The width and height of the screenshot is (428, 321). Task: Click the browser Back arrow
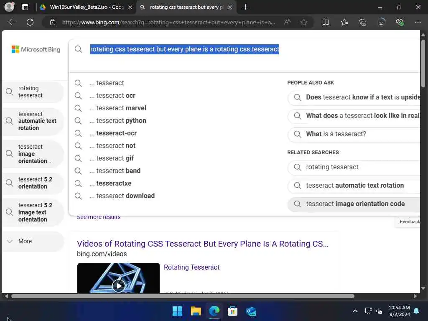click(12, 22)
